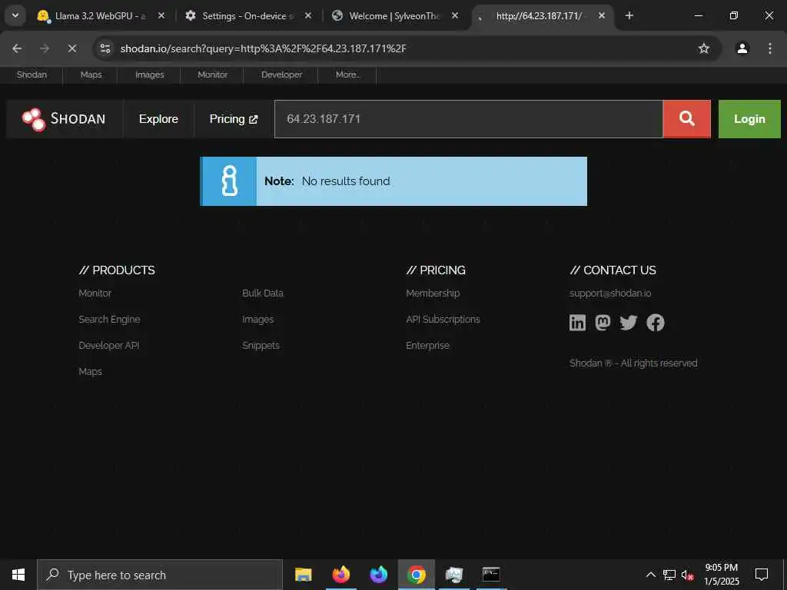
Task: Open new browser tab
Action: click(x=629, y=15)
